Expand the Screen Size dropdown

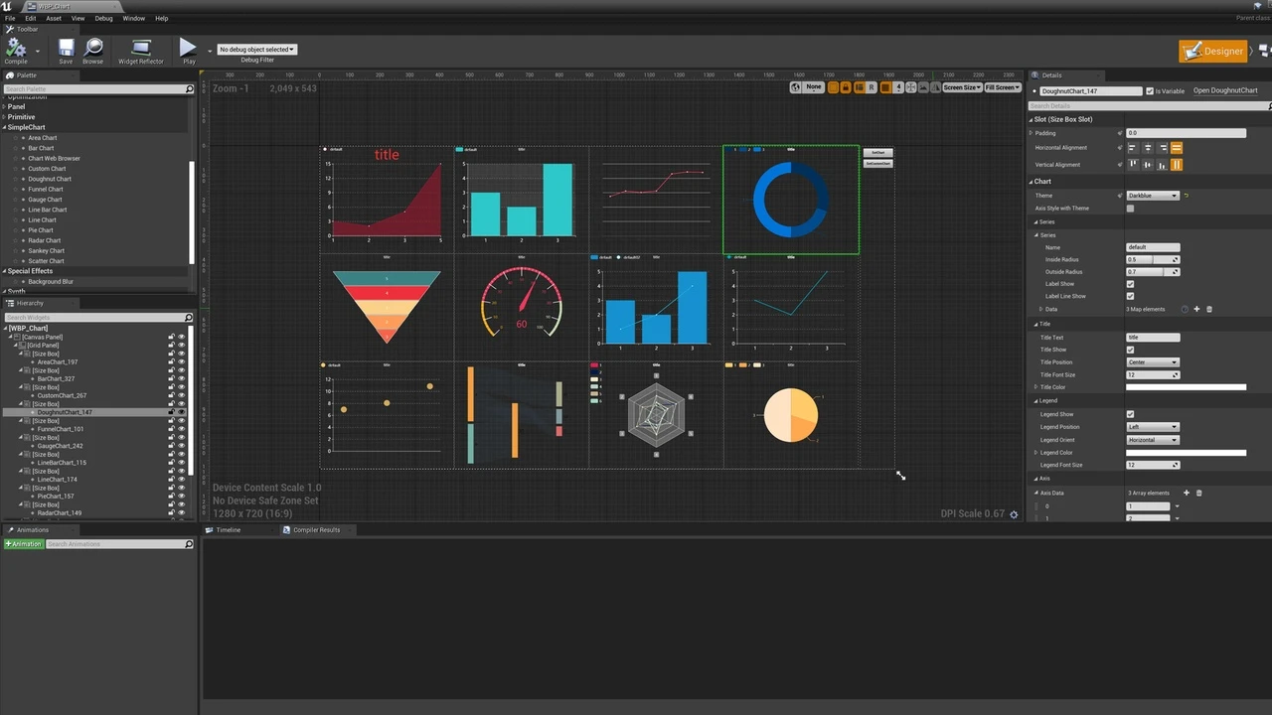(x=961, y=87)
